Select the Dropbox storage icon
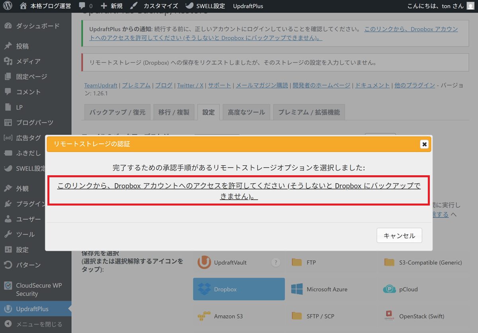478x333 pixels. point(239,289)
